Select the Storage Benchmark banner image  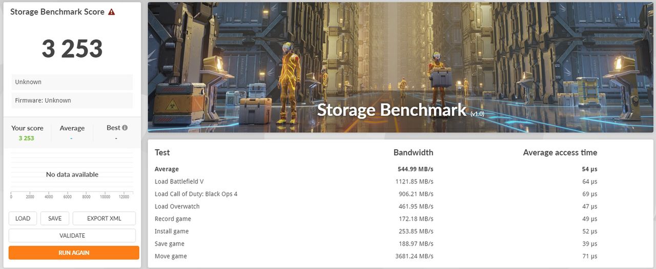(x=400, y=68)
